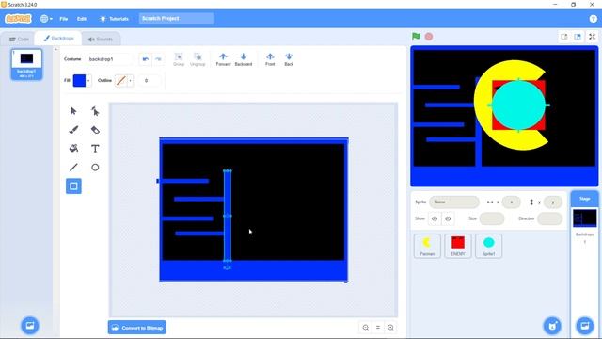Screen dimensions: 602x339
Task: Select the Pacman sprite
Action: coord(427,246)
